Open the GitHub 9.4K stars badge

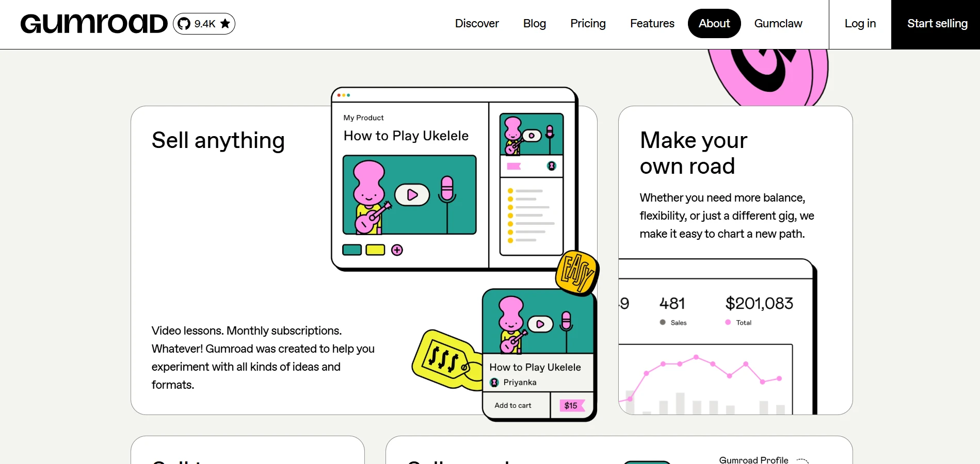point(204,24)
